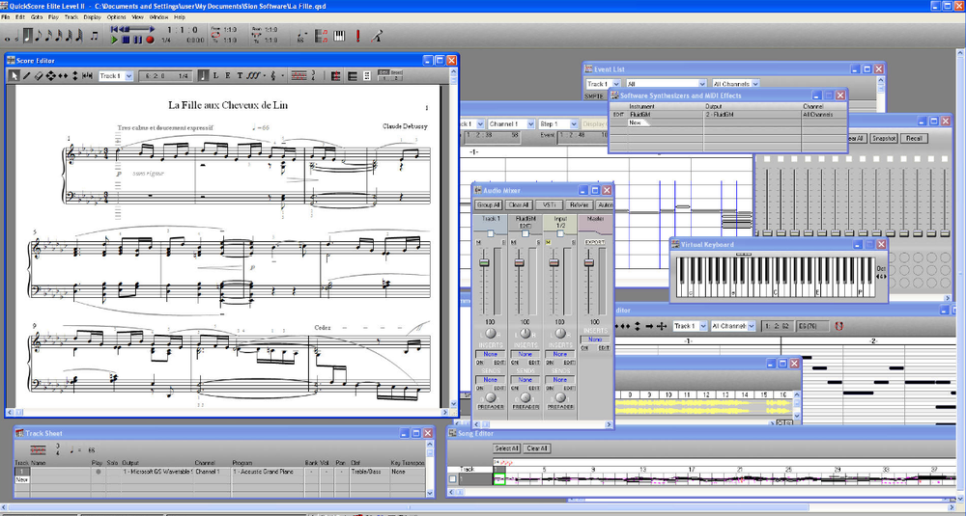Image resolution: width=966 pixels, height=516 pixels.
Task: Click the blue Stop button
Action: tap(127, 40)
